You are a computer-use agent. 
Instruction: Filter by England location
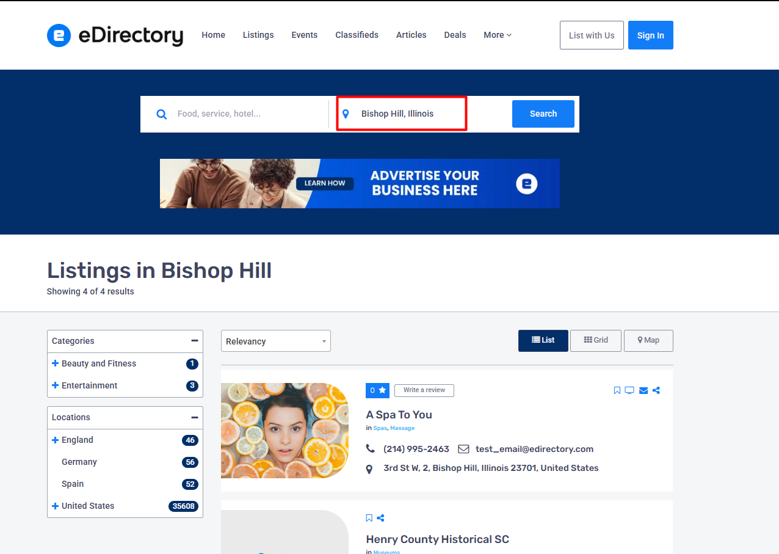pos(78,440)
